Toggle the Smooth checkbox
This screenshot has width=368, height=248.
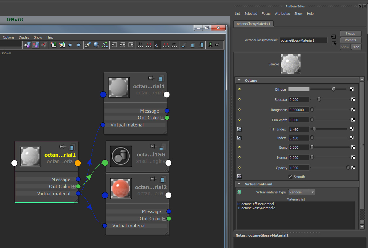[x=291, y=177]
